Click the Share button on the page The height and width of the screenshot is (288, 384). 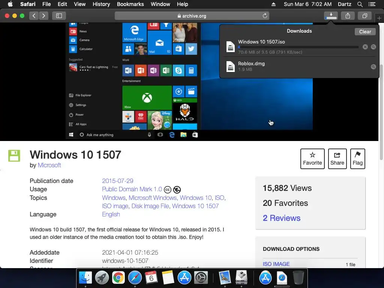[337, 159]
